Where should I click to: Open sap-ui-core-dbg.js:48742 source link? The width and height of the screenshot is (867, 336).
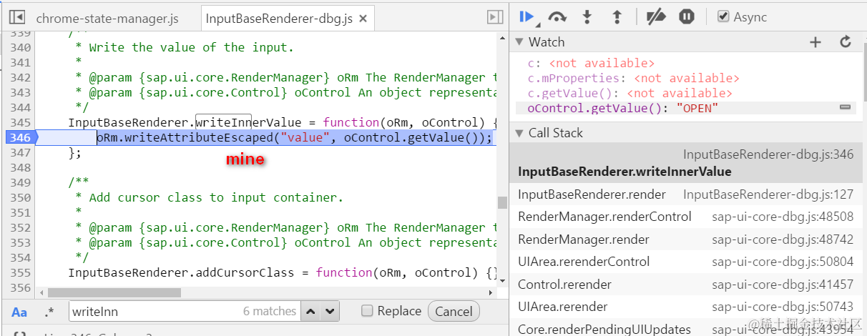(783, 239)
